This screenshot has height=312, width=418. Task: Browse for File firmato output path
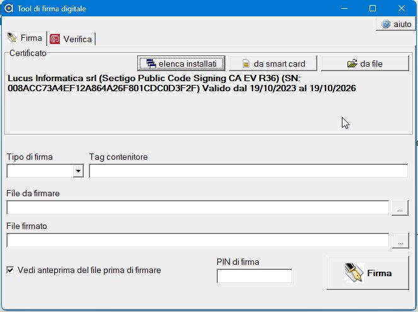(x=400, y=240)
